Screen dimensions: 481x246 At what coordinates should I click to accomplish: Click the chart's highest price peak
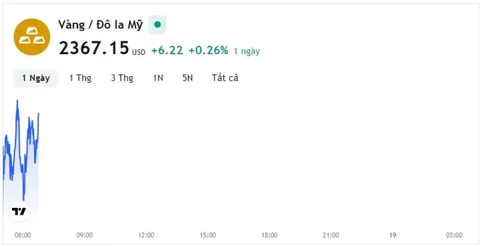[17, 101]
